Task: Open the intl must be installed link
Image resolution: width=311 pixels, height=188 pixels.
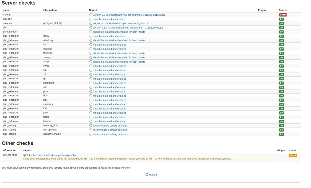Action: click(x=109, y=109)
